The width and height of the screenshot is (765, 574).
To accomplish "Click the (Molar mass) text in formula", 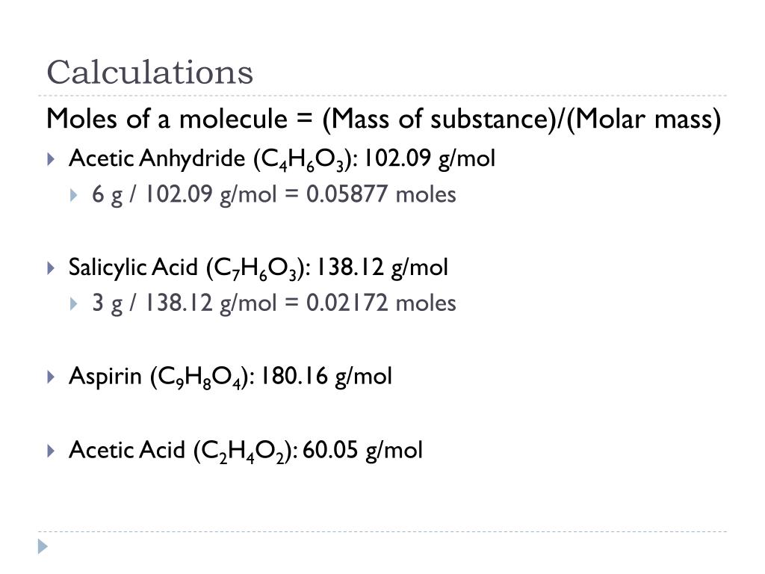I will (x=643, y=119).
